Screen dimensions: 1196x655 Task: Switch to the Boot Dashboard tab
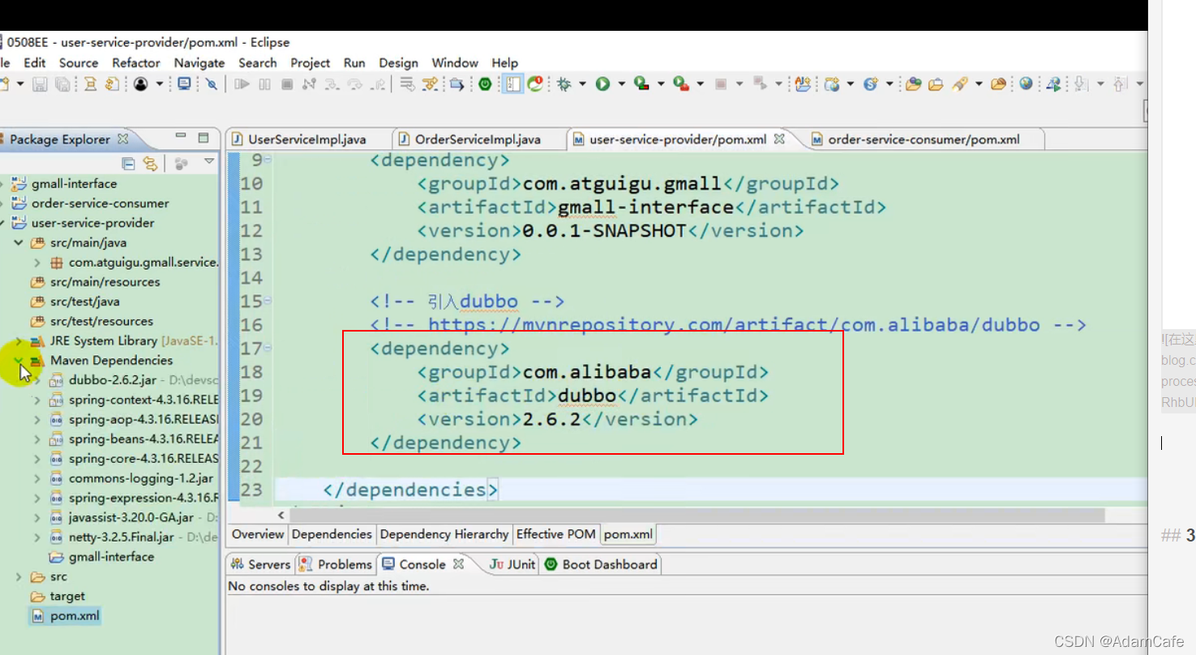(x=601, y=564)
